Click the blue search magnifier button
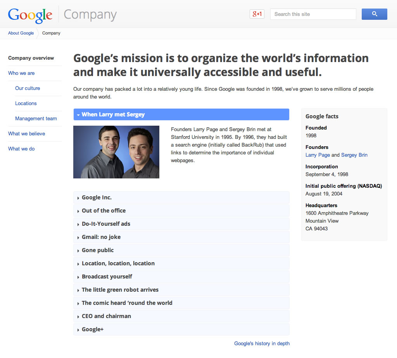Viewport: 397px width, 358px height. pos(374,14)
